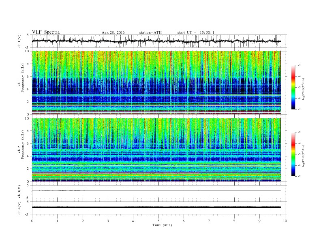The height and width of the screenshot is (248, 321).
Task: Click the "4" tick on the time axis
Action: [x=133, y=221]
